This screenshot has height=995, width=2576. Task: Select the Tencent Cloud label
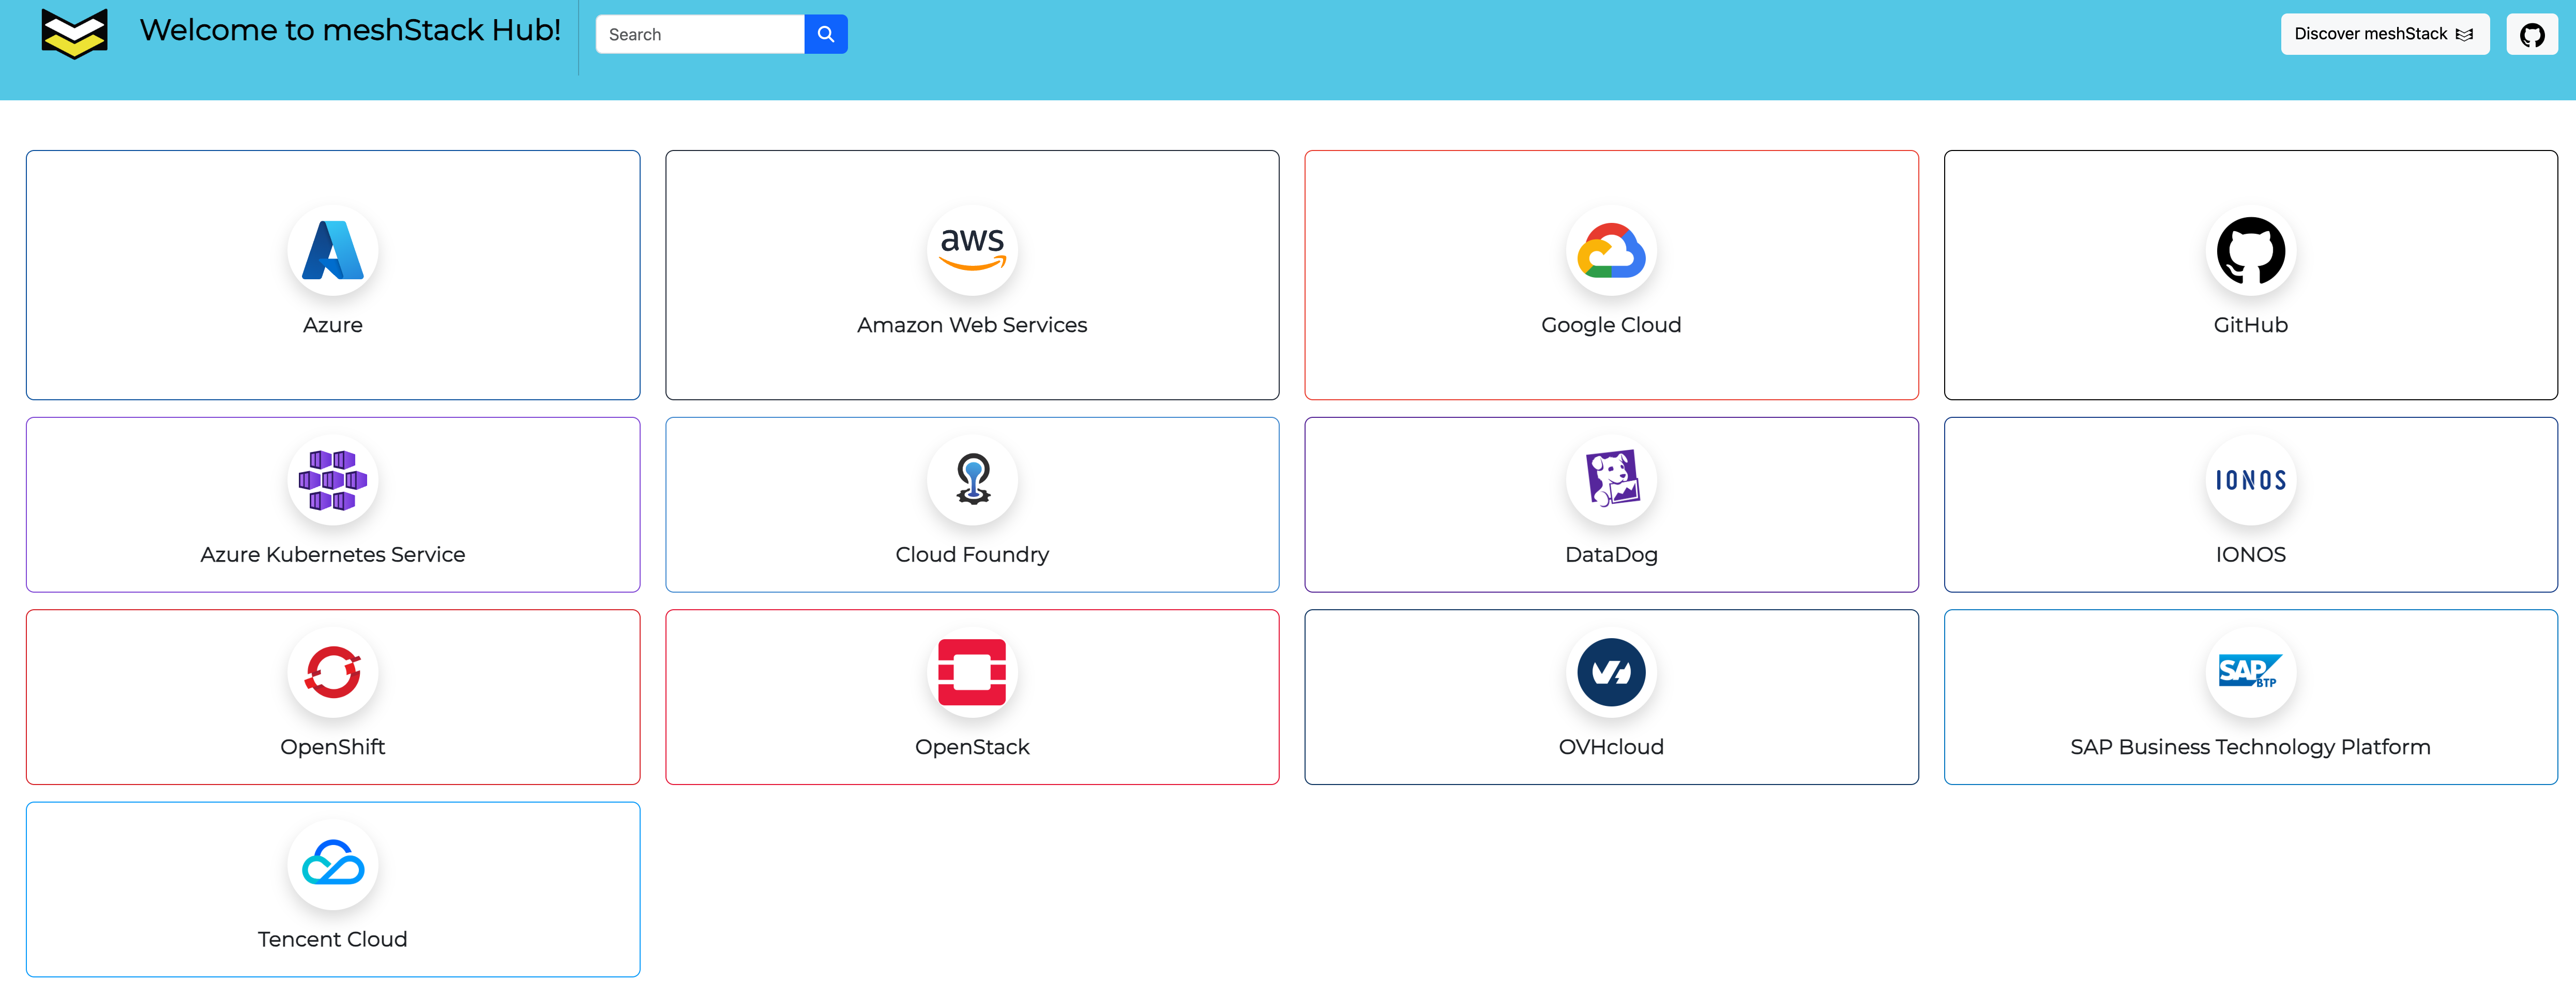coord(333,939)
